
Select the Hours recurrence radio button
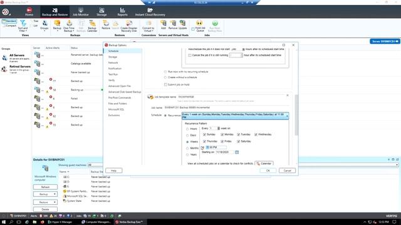click(x=187, y=129)
